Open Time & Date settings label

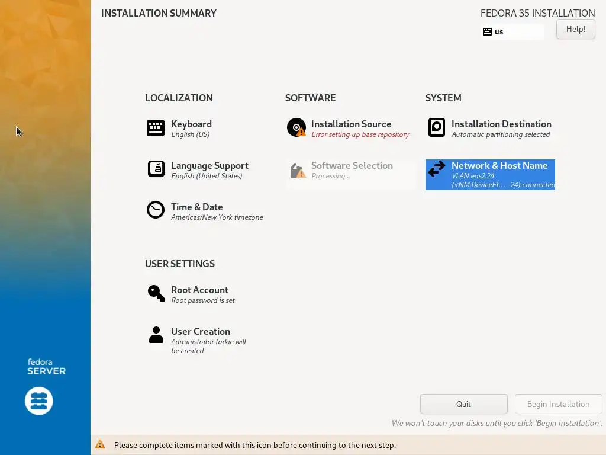[196, 207]
